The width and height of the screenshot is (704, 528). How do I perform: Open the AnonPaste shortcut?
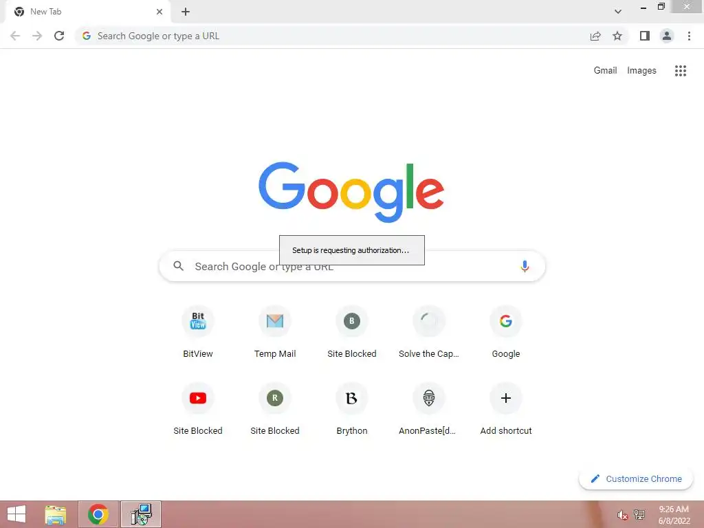(429, 408)
